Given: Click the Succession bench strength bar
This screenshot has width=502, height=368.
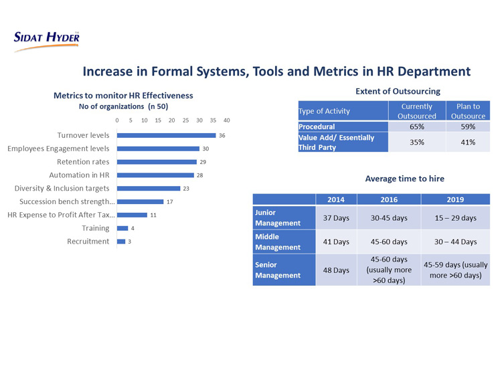Looking at the screenshot, I should 141,201.
